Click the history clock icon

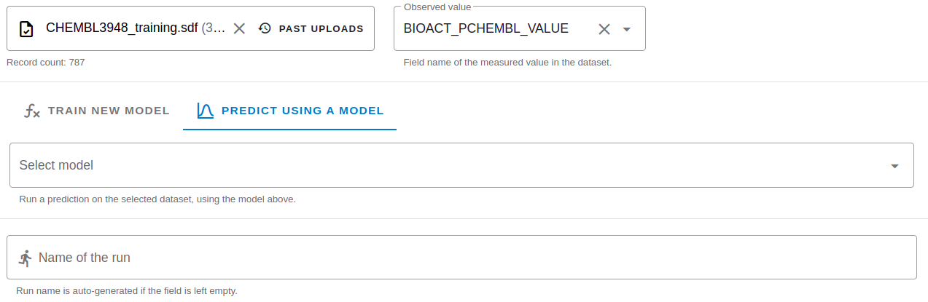pyautogui.click(x=265, y=29)
